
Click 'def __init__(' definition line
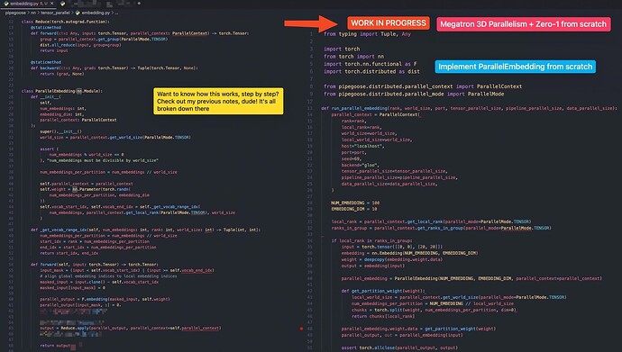(x=46, y=97)
